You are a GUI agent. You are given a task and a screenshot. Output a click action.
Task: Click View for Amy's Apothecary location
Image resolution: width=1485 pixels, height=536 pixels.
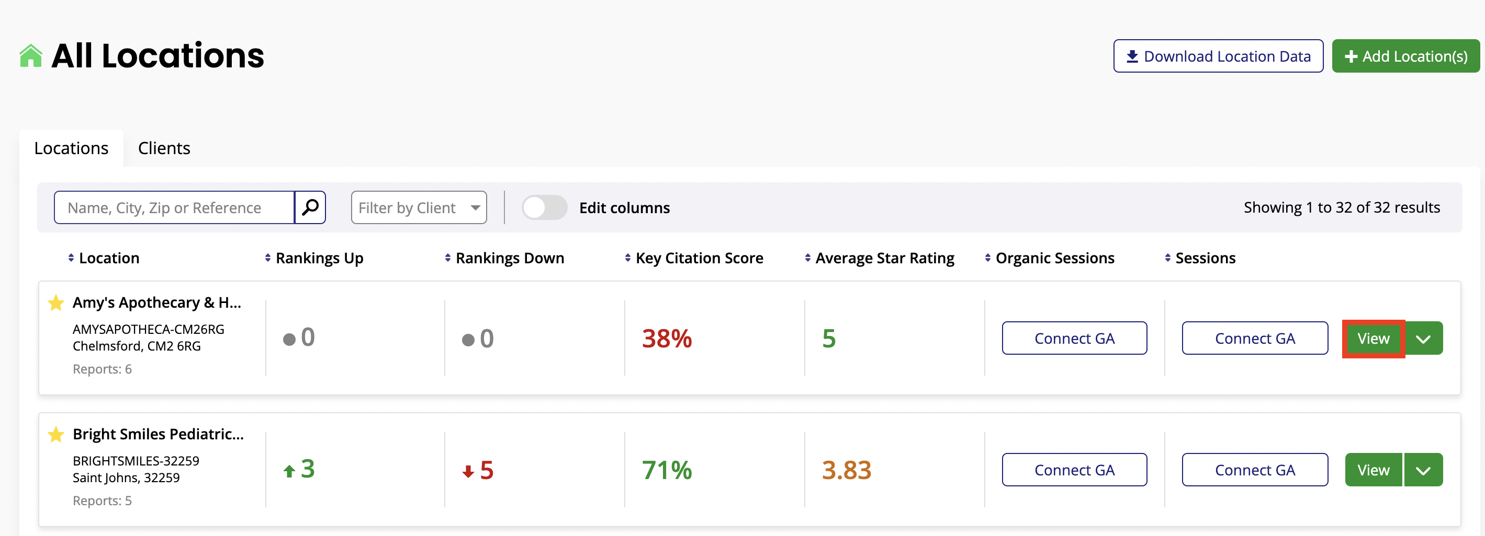point(1372,338)
